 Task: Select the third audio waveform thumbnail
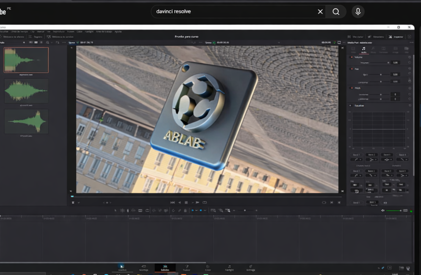tap(26, 122)
